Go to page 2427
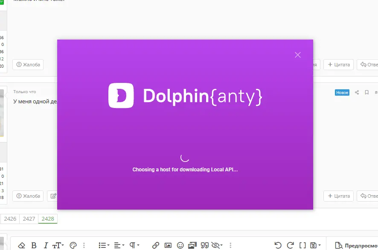The width and height of the screenshot is (378, 250). click(x=29, y=219)
